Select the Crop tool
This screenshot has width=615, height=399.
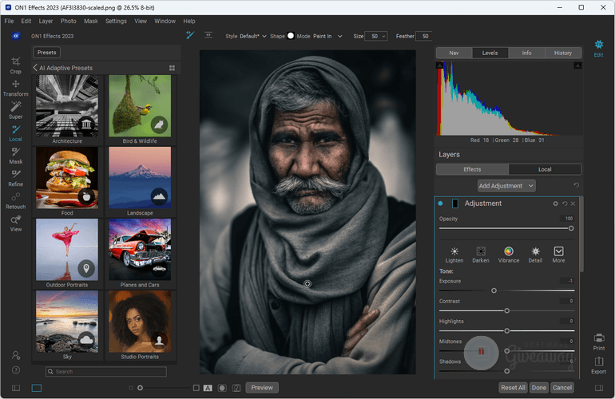click(x=16, y=65)
